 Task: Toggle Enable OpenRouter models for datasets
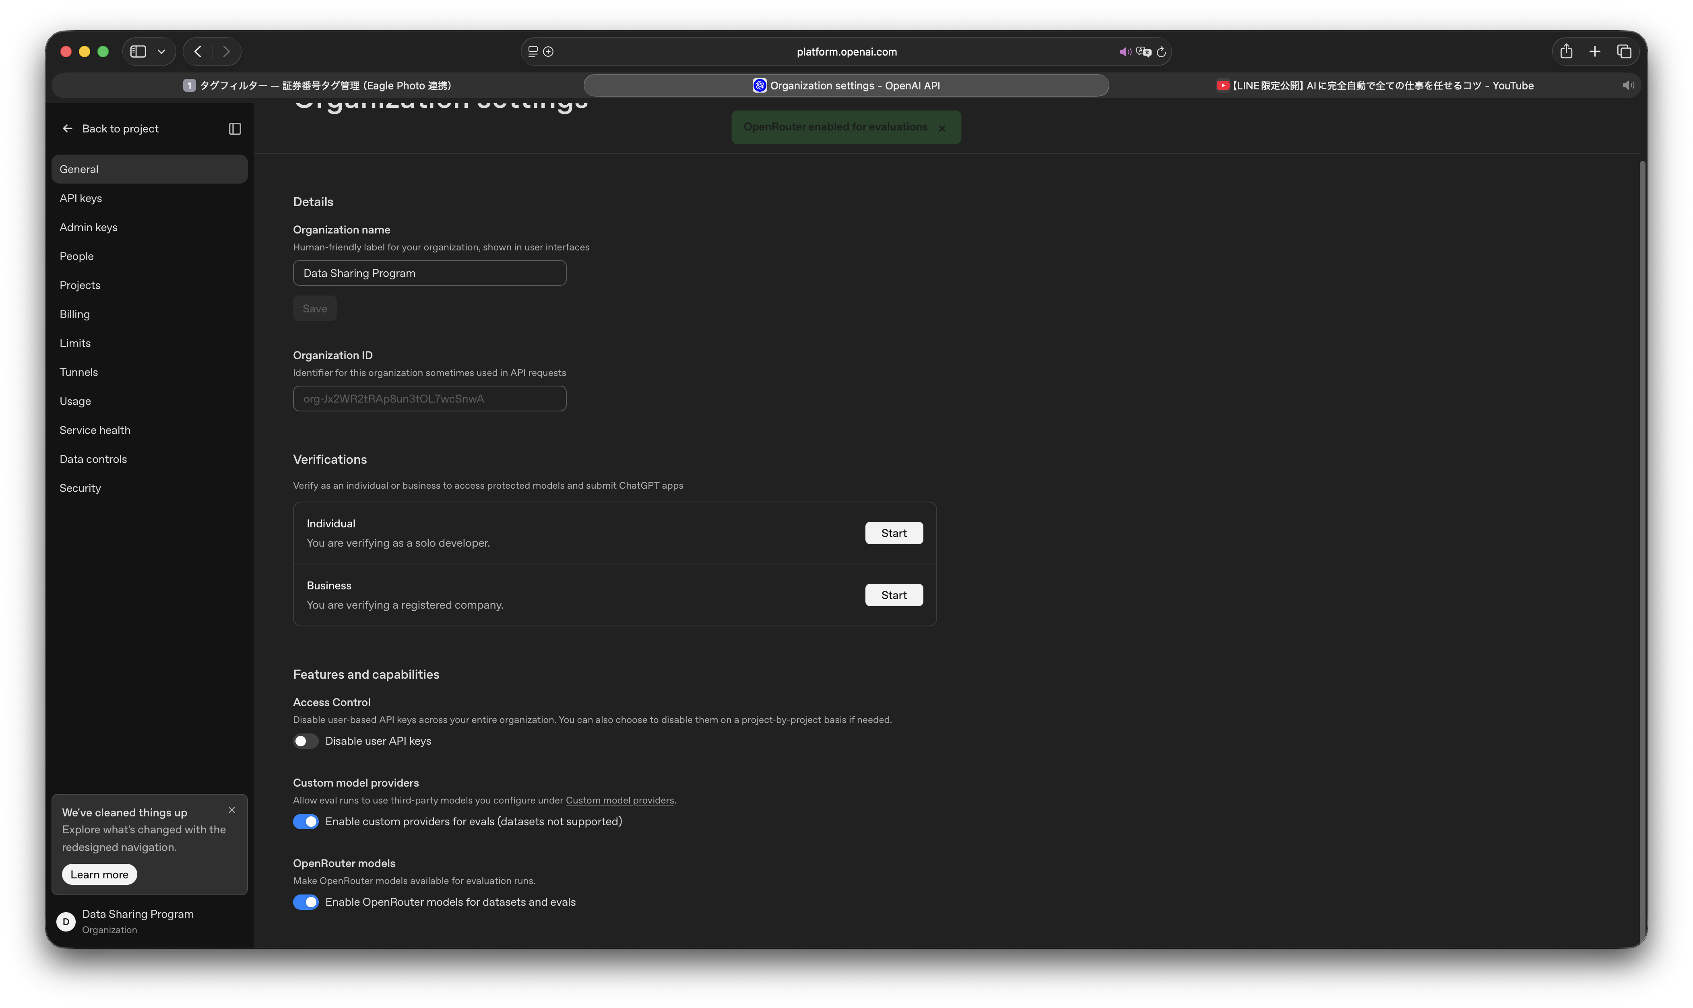coord(306,902)
